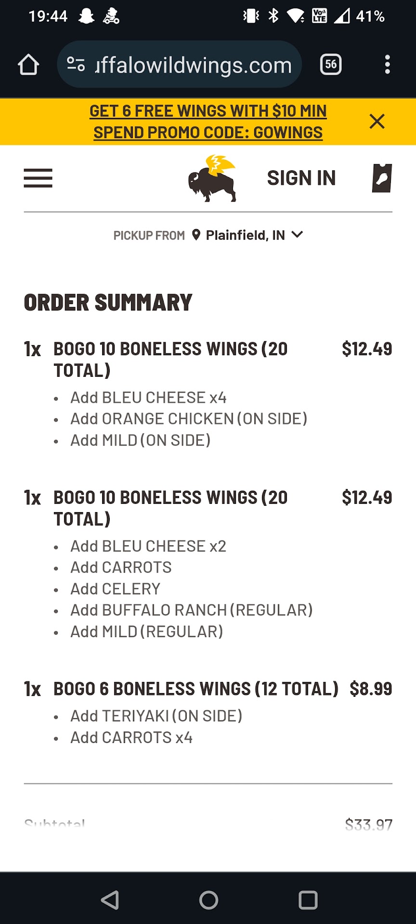Tap the browser home icon

[28, 64]
